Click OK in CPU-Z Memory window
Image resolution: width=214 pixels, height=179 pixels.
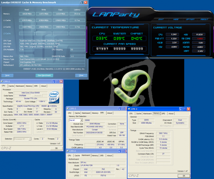184,176
